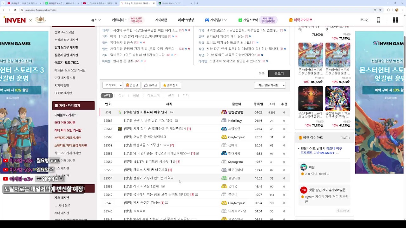Click the green store icon beside 게임스토어
406x228 pixels.
(x=240, y=20)
